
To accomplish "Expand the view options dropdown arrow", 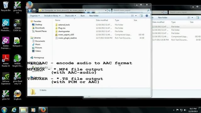I will point(136,16).
